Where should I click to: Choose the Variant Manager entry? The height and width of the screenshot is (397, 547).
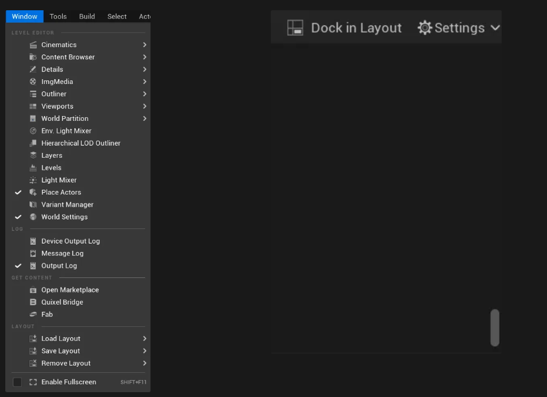click(x=78, y=204)
